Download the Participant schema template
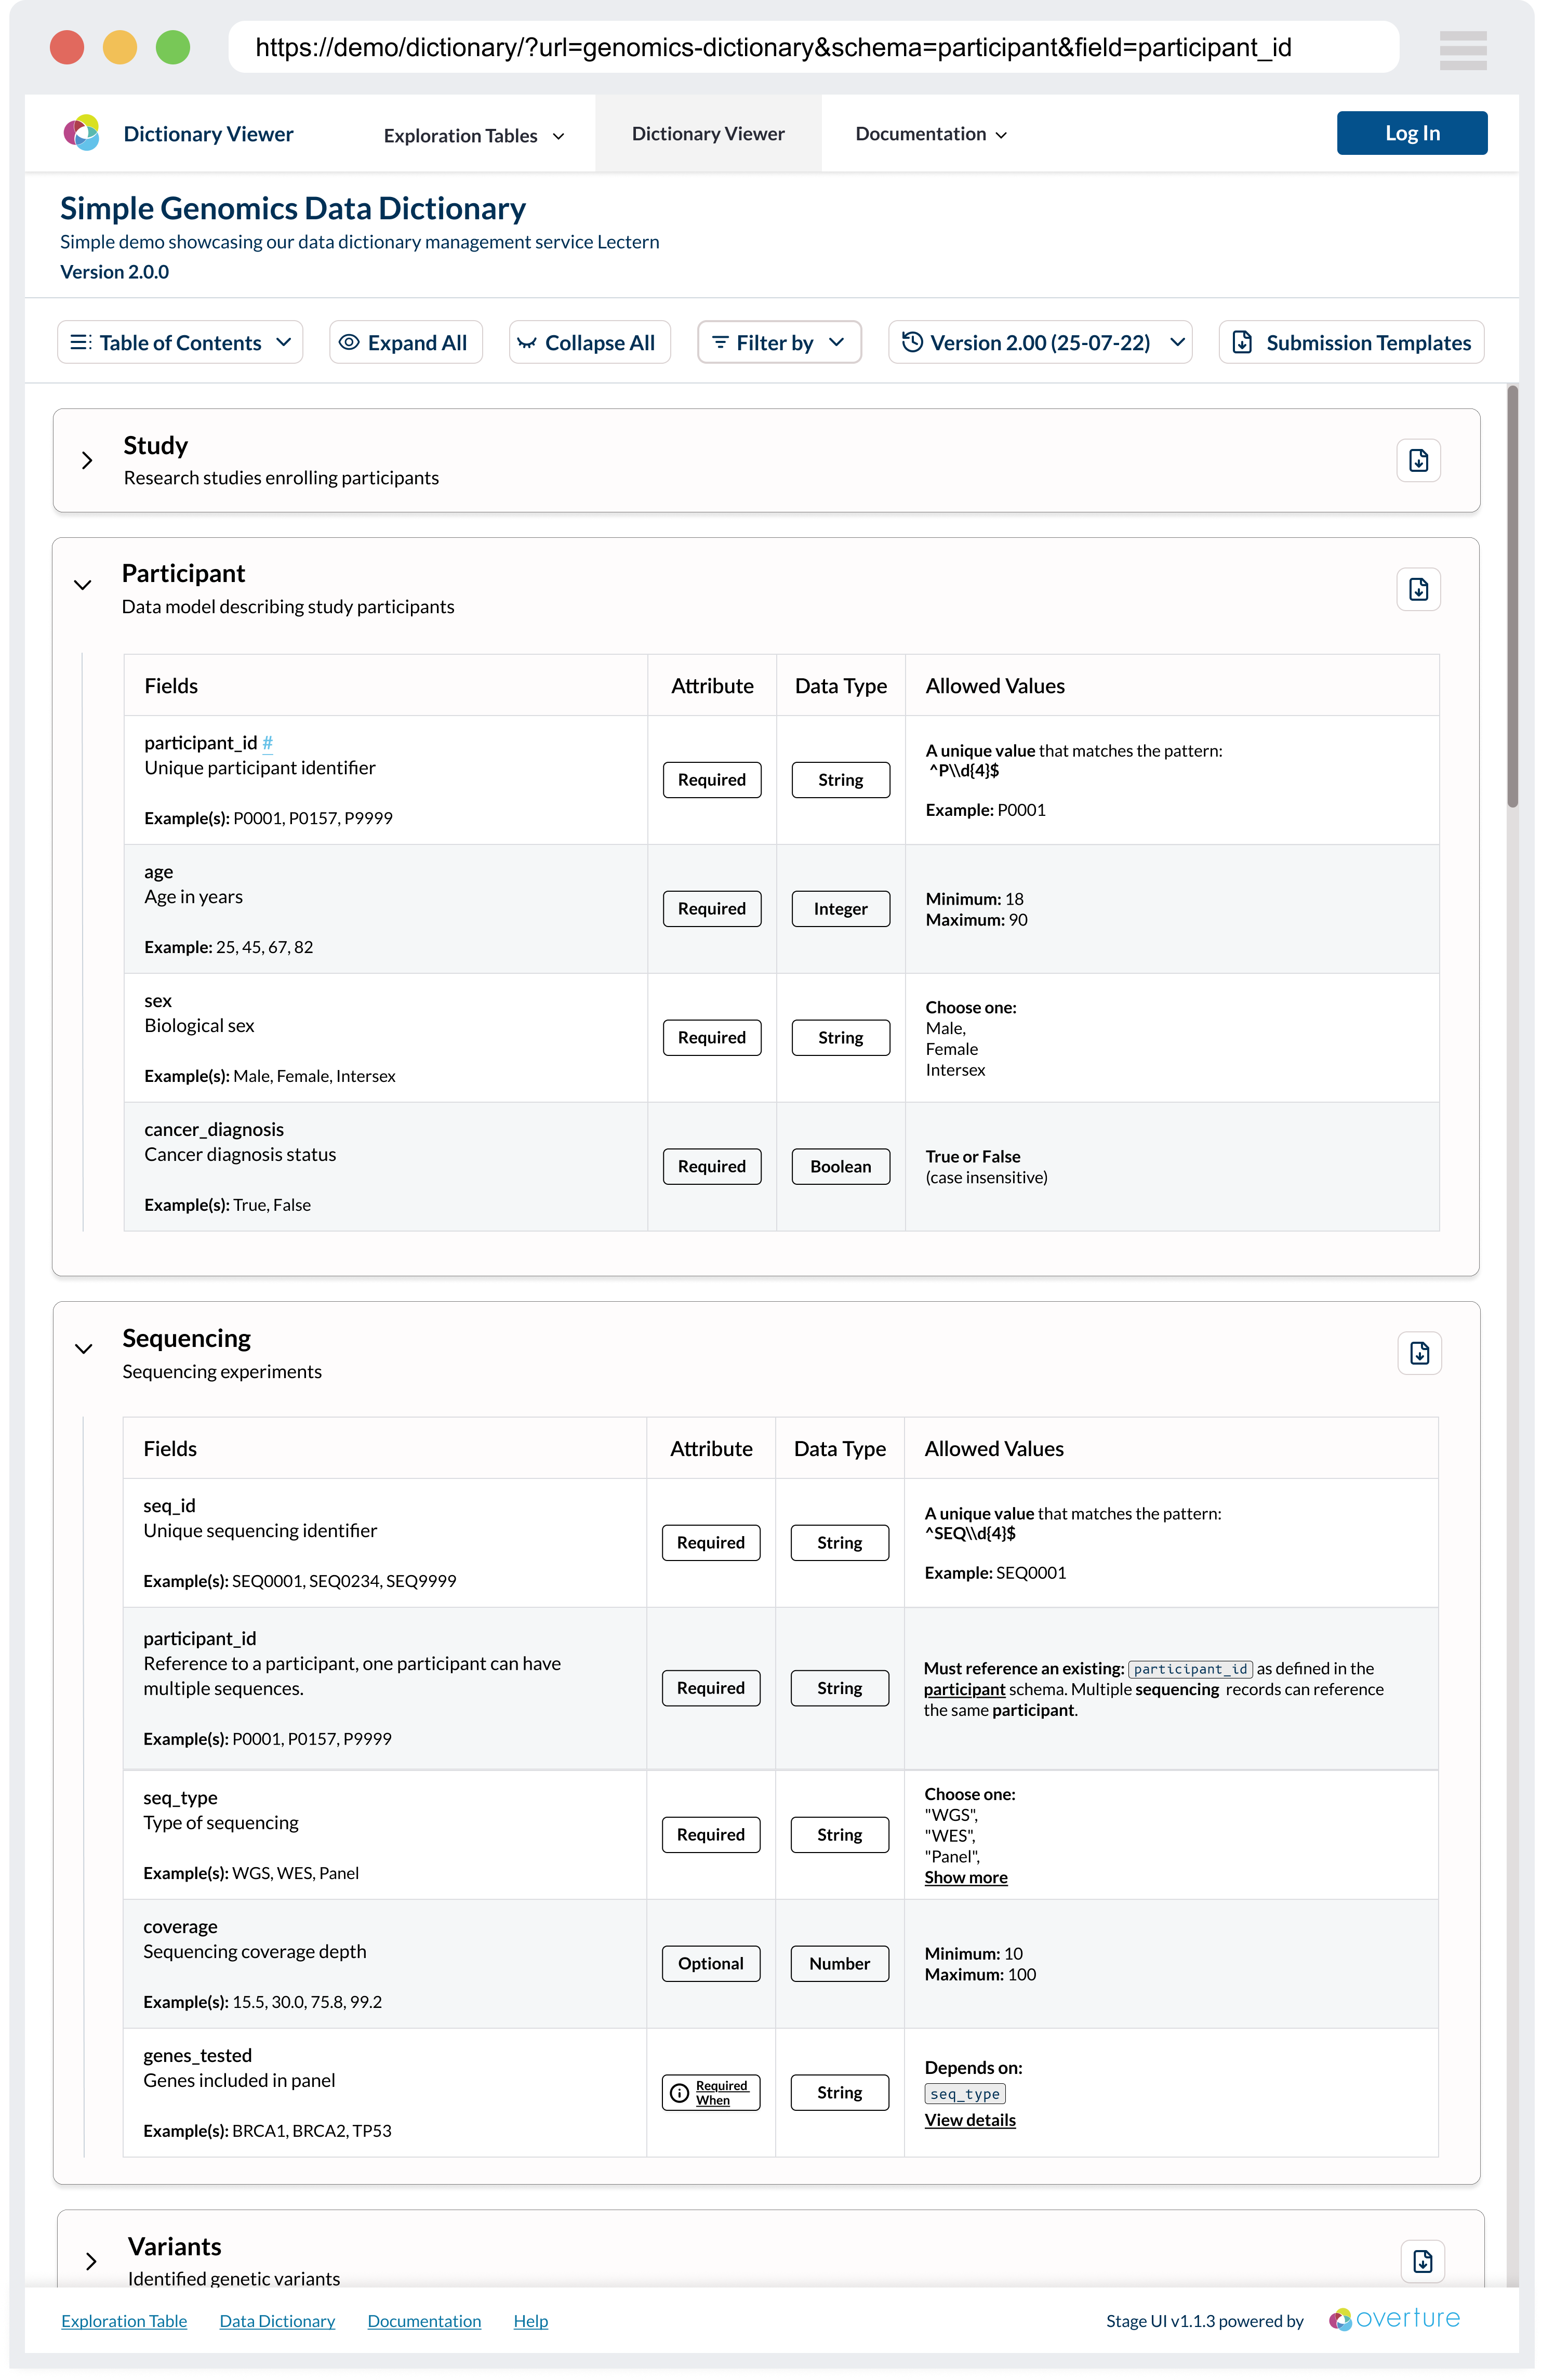The image size is (1542, 2380). [1419, 589]
